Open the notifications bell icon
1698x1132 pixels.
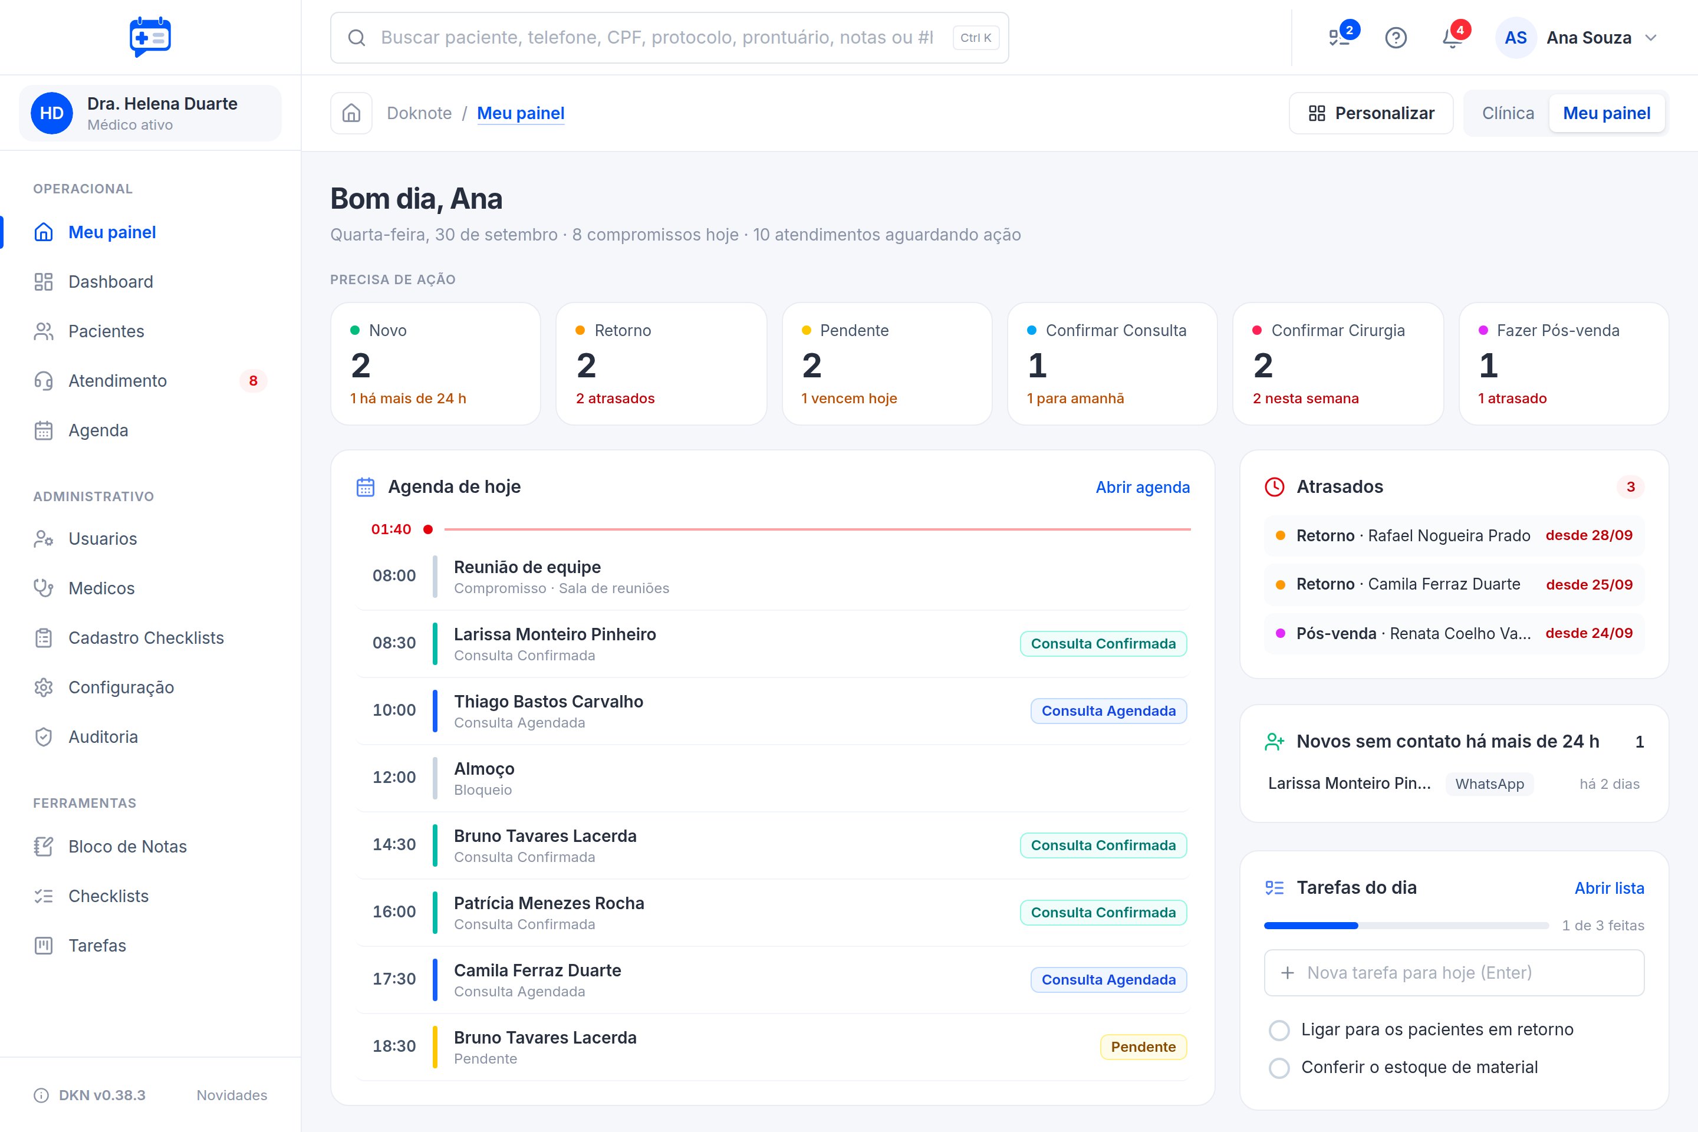(x=1452, y=38)
